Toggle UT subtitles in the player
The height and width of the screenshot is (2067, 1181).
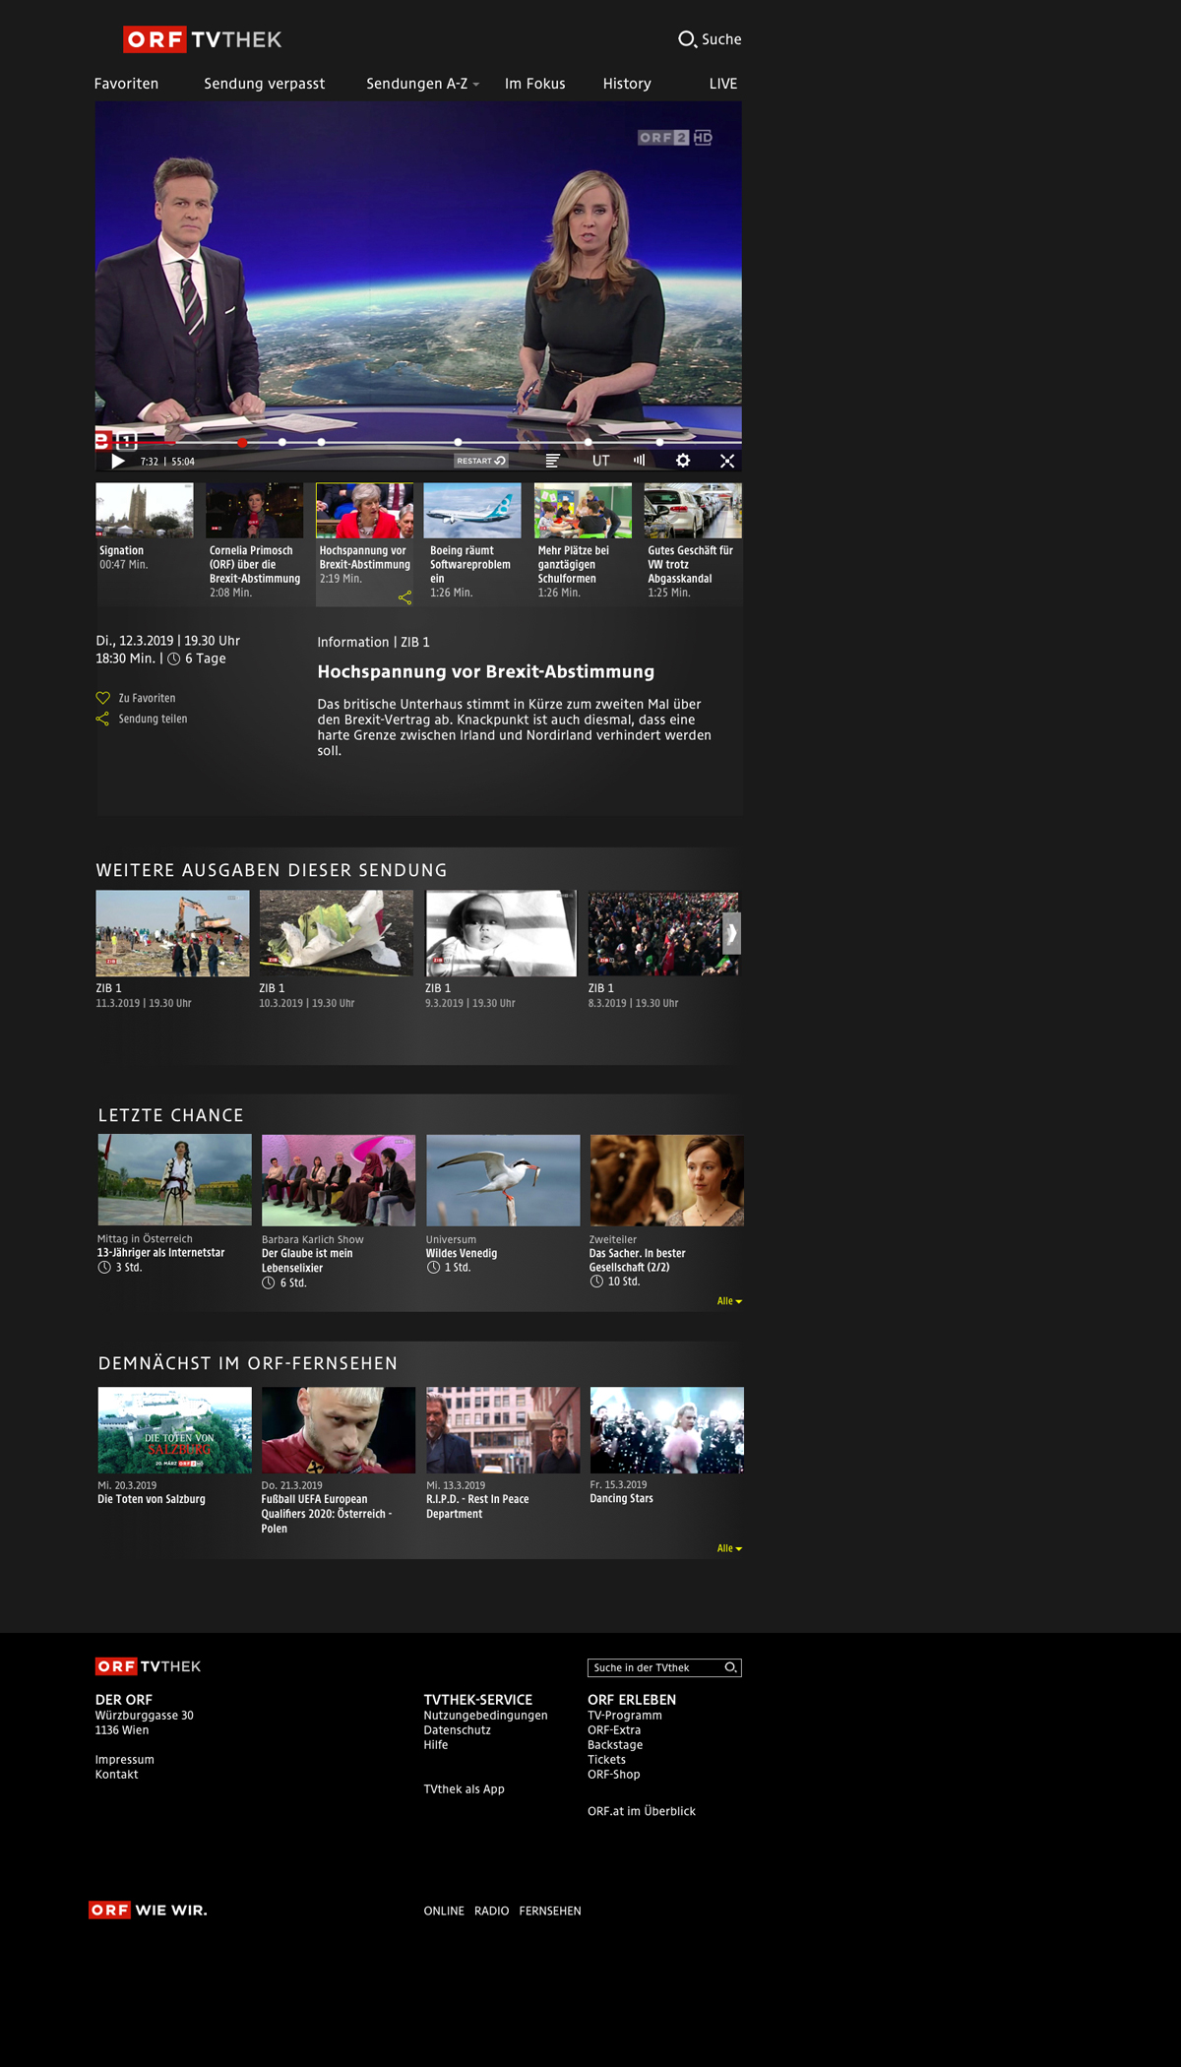[x=600, y=461]
